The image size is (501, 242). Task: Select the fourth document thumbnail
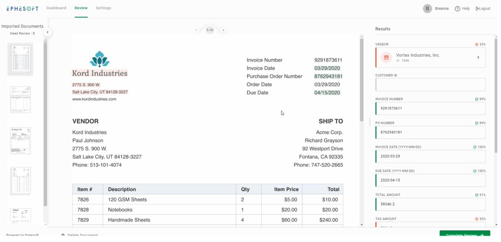pyautogui.click(x=20, y=181)
